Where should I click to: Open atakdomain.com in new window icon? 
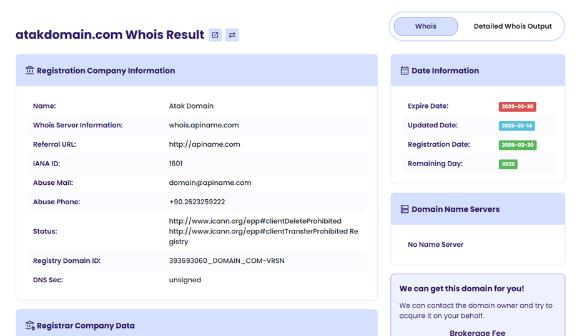coord(215,35)
